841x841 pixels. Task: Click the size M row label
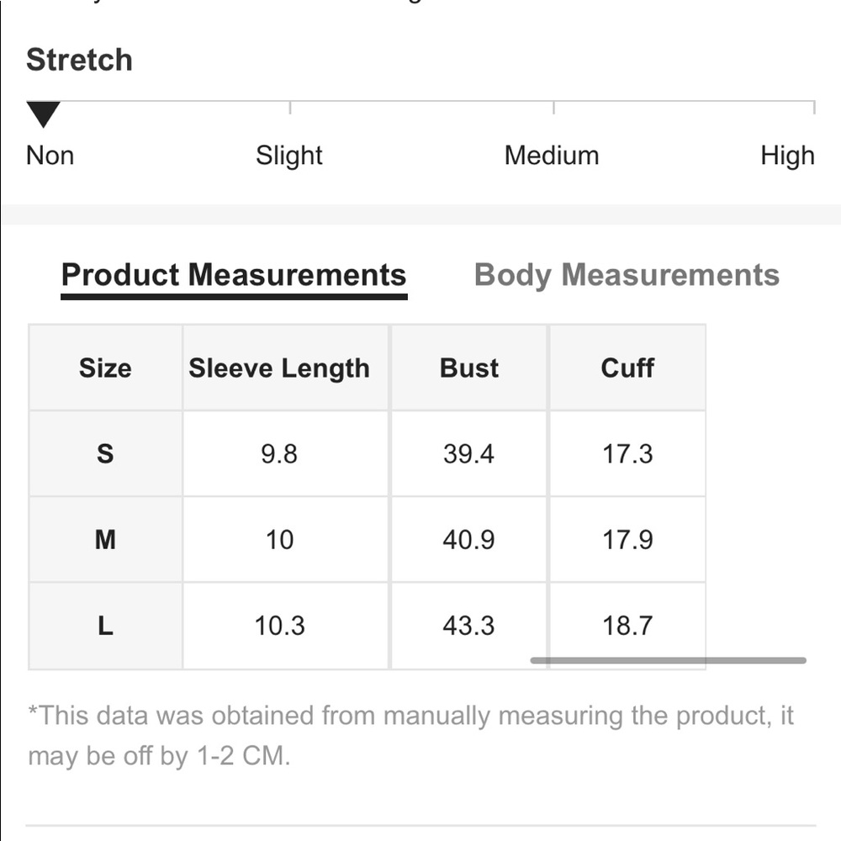(106, 540)
